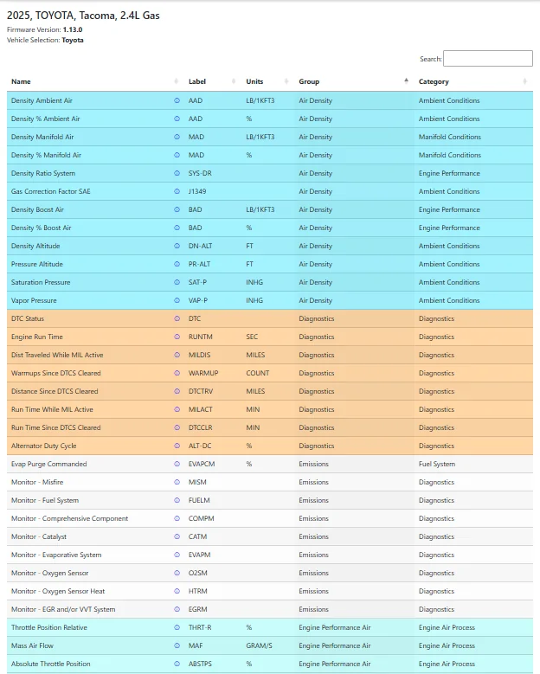540x674 pixels.
Task: Open info icon for Gas Correction Factor SAE
Action: point(177,191)
